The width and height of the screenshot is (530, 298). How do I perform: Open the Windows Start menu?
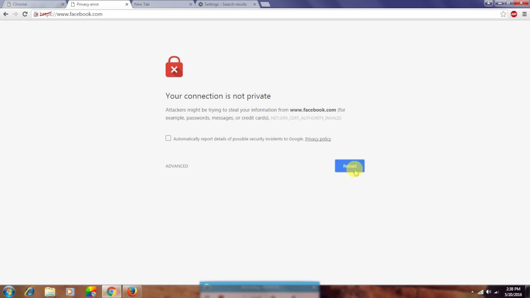pos(9,292)
